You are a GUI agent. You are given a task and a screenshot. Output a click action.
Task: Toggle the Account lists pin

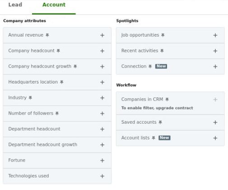point(154,138)
